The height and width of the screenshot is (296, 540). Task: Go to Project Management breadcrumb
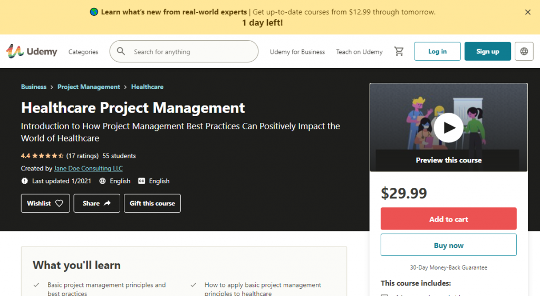(89, 87)
